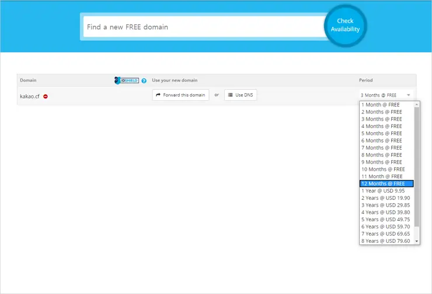Select 12 Months @ FREE option

(386, 183)
